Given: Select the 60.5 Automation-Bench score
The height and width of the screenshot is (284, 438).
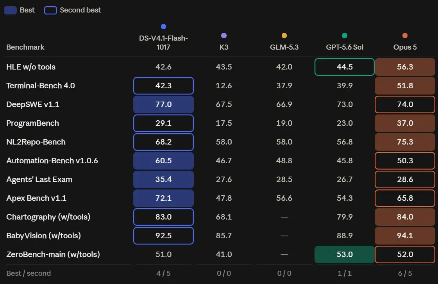Looking at the screenshot, I should pos(163,161).
